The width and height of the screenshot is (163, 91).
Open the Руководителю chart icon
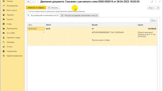pos(4,6)
